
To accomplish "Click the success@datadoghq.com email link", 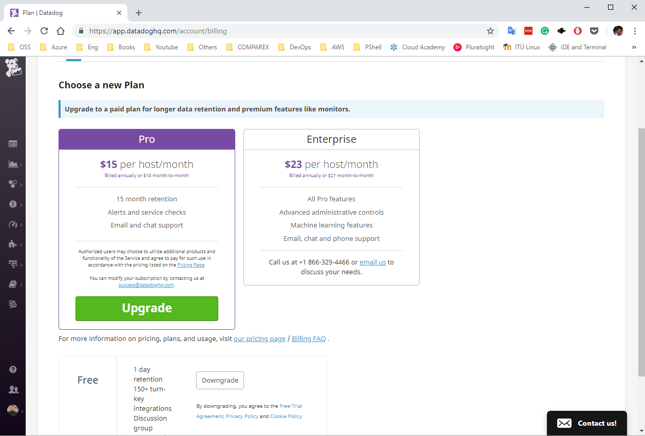I will 146,285.
